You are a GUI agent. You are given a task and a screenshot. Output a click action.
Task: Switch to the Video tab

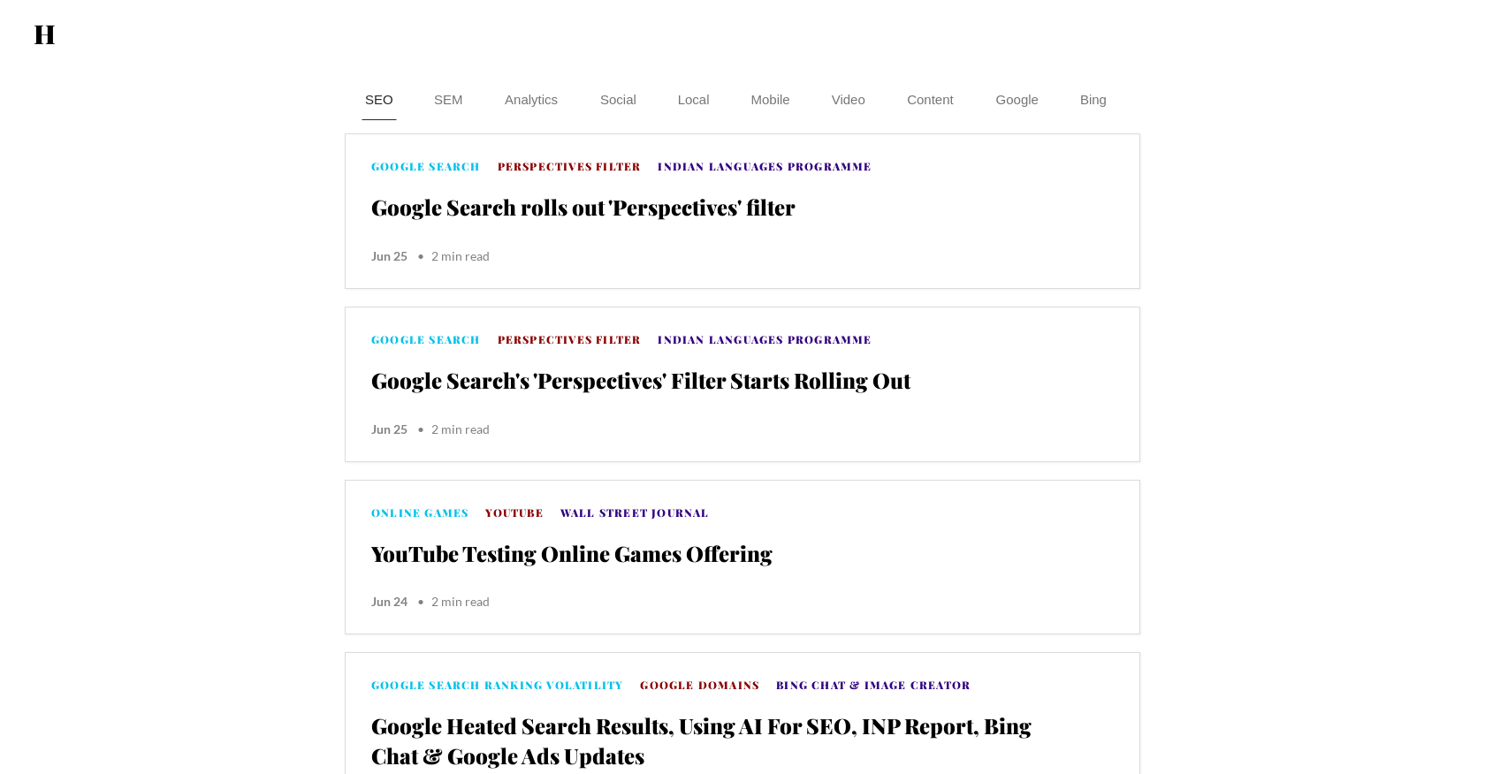(x=849, y=100)
